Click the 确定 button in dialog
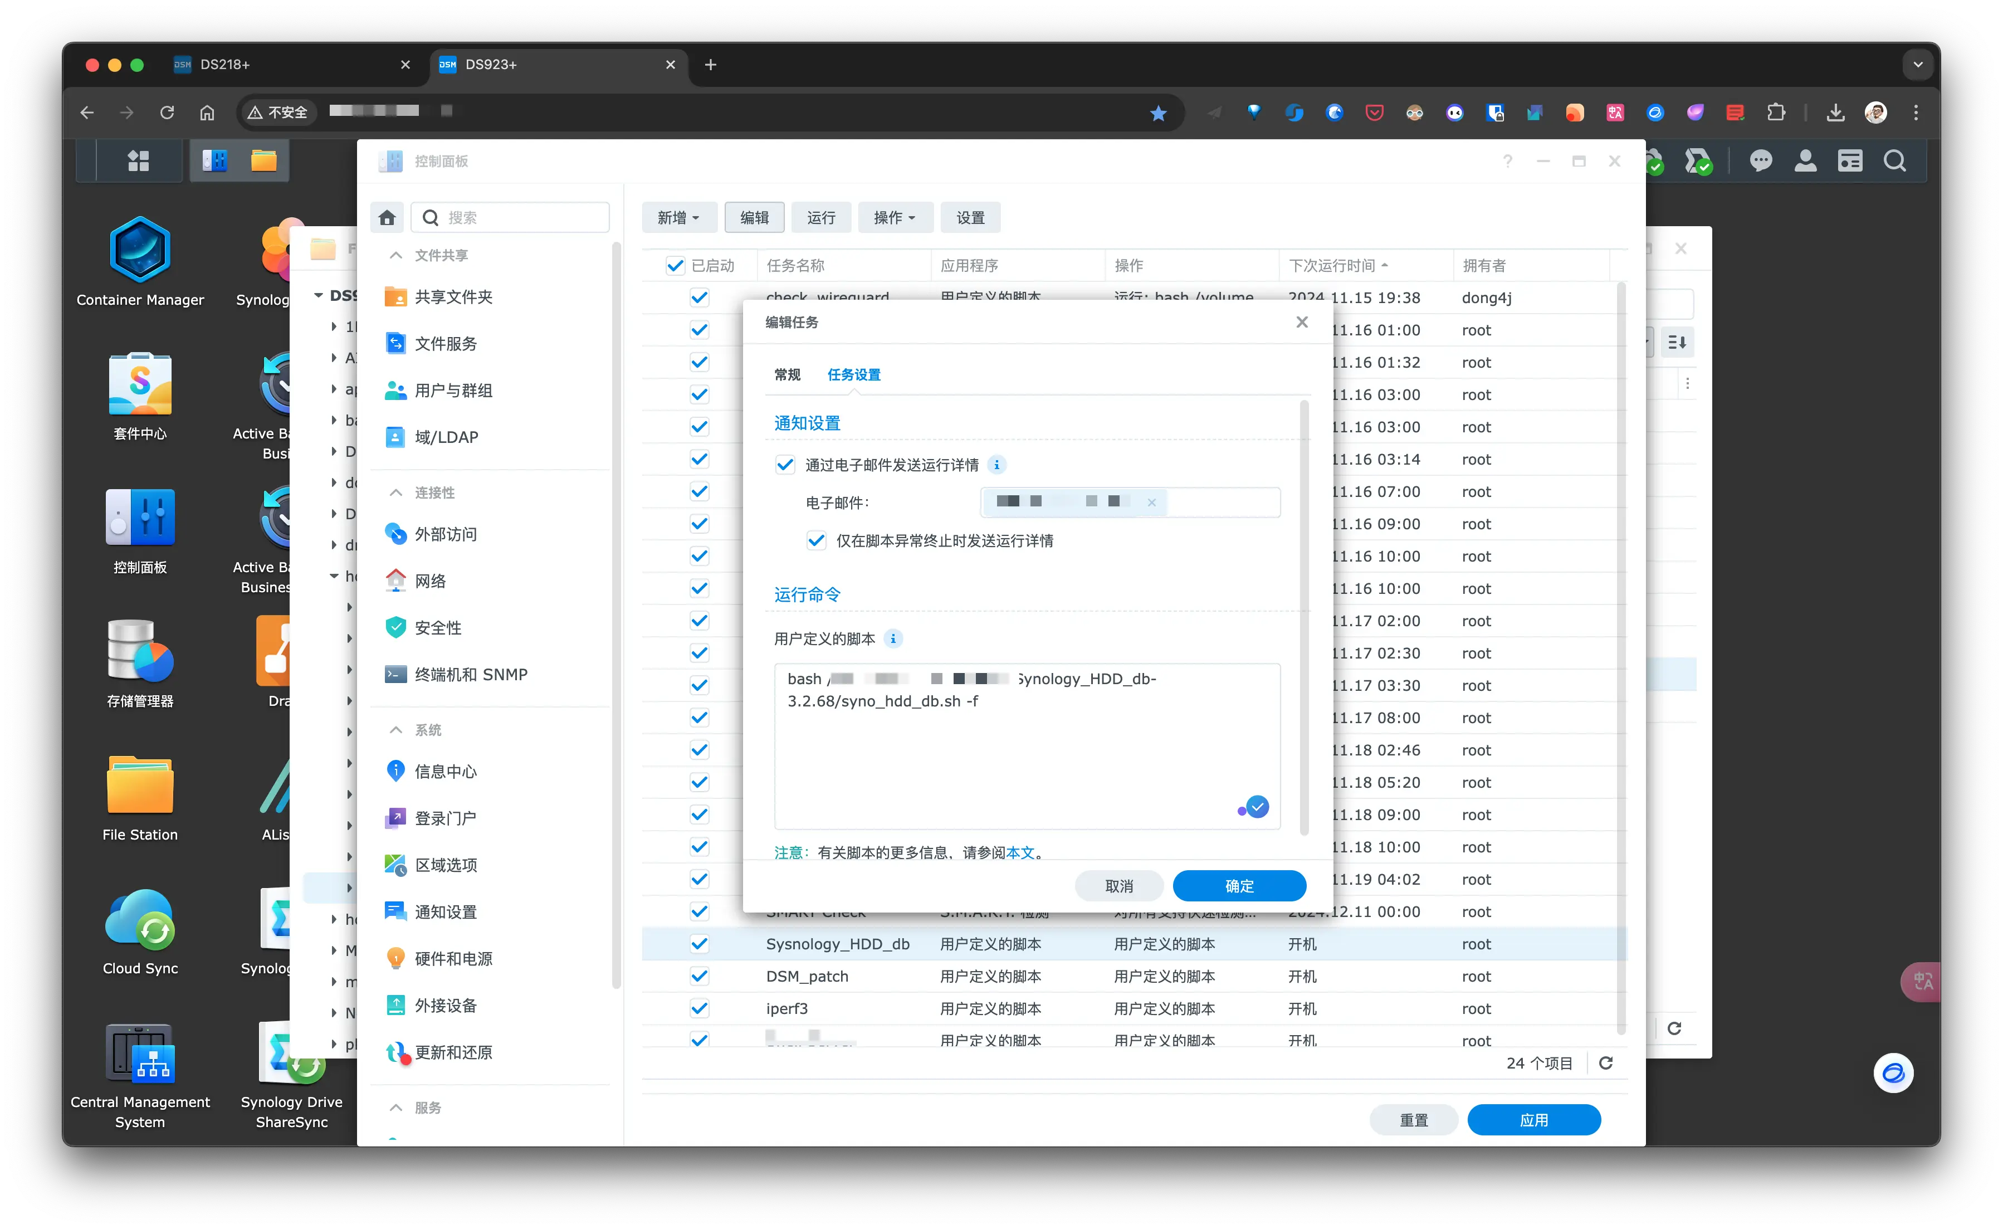 point(1239,886)
